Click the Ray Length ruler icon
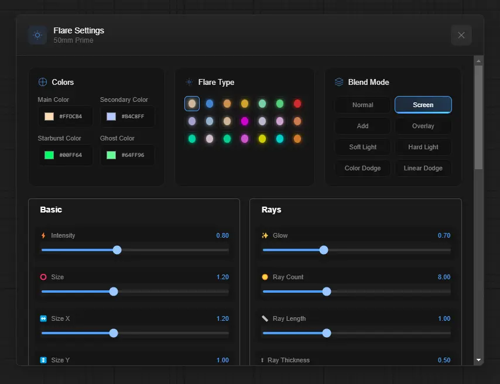 point(265,319)
